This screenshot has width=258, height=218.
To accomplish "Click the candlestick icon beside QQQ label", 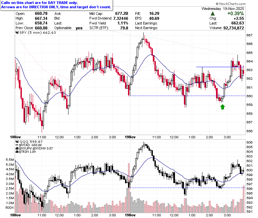I will tap(17, 142).
